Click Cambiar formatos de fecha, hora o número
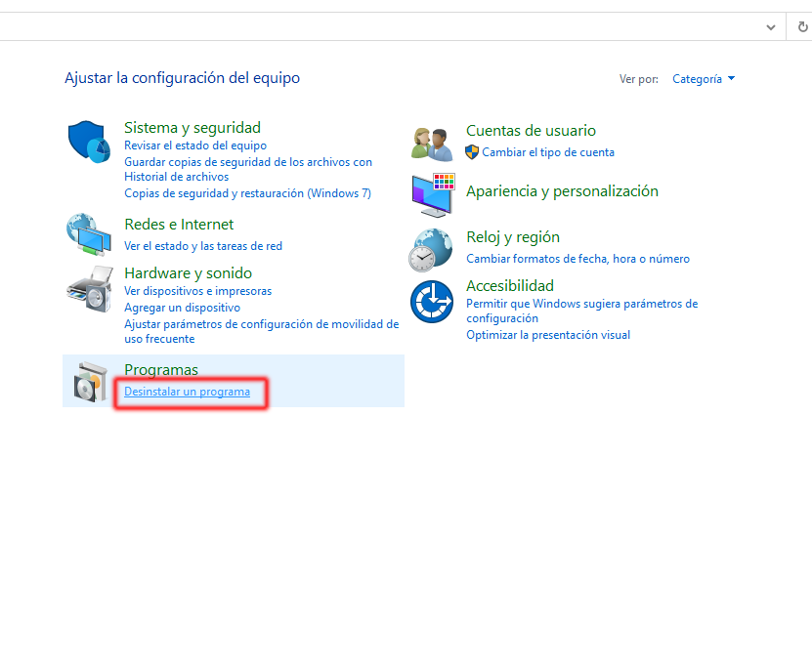 click(x=577, y=258)
